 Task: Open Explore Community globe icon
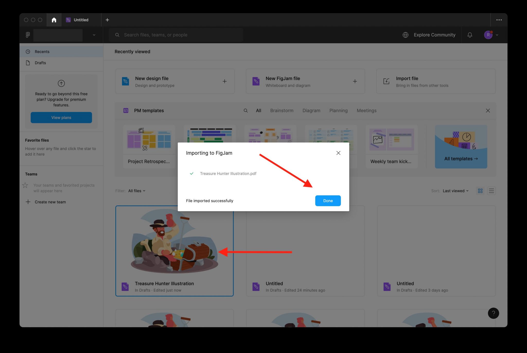click(x=405, y=35)
